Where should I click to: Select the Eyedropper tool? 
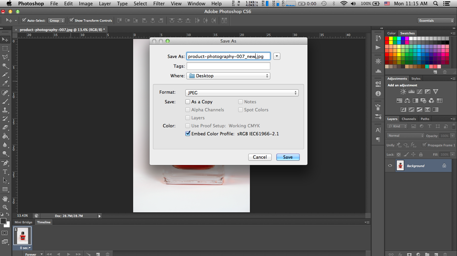[x=5, y=83]
